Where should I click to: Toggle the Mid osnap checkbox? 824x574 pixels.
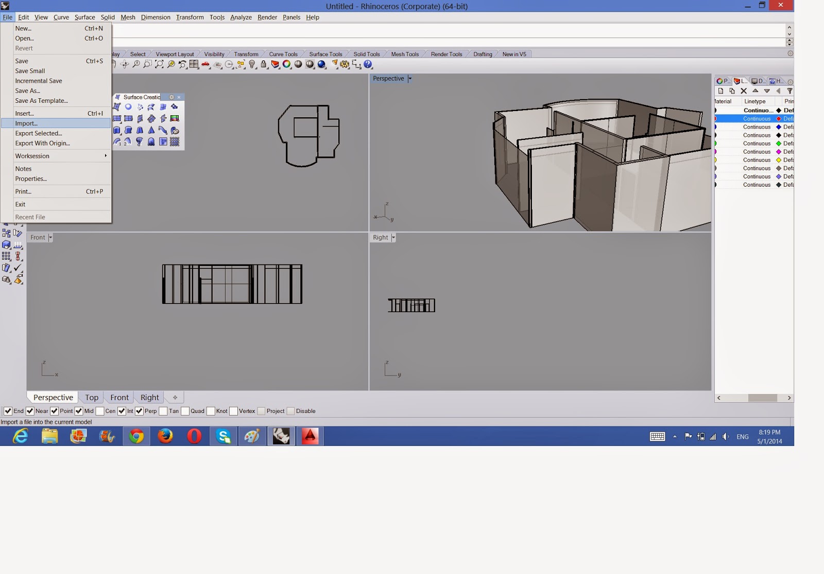(x=79, y=411)
